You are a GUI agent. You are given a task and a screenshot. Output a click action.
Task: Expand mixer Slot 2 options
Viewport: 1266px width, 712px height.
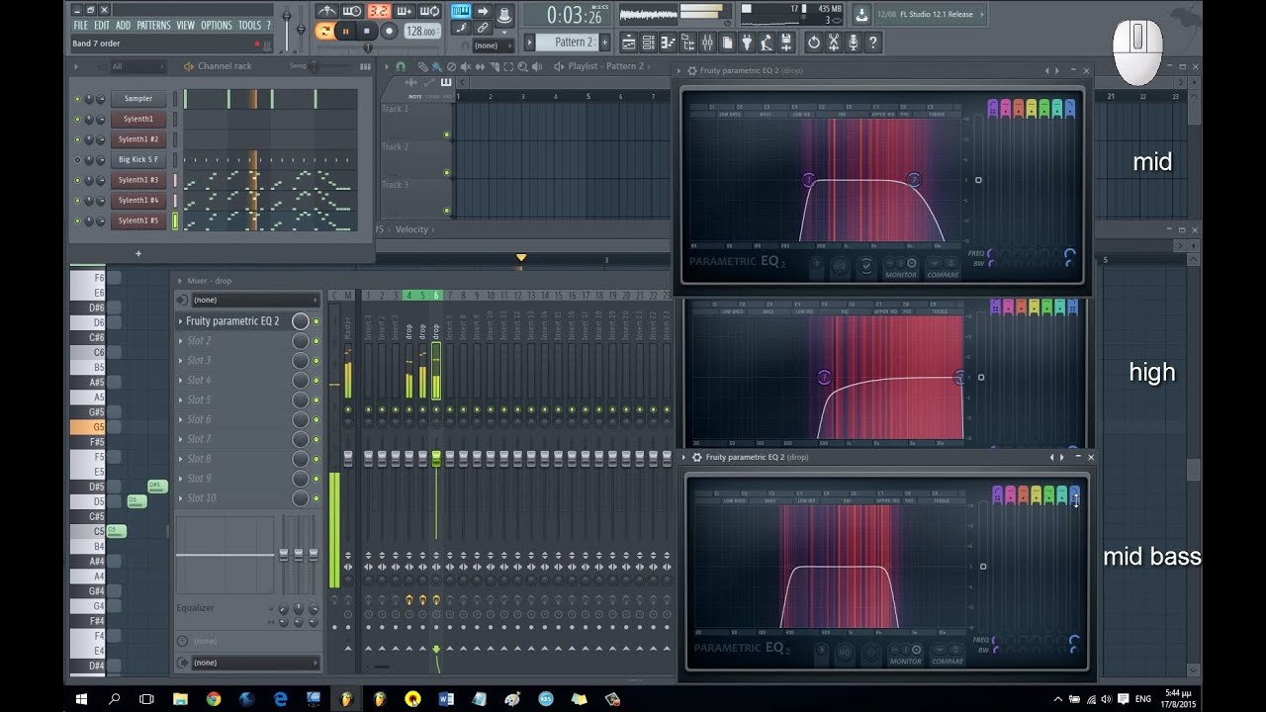click(181, 341)
